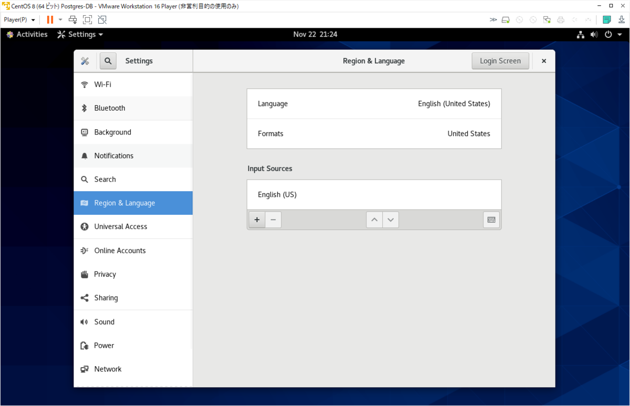The image size is (630, 406).
Task: Open the Search settings panel
Action: pyautogui.click(x=133, y=180)
